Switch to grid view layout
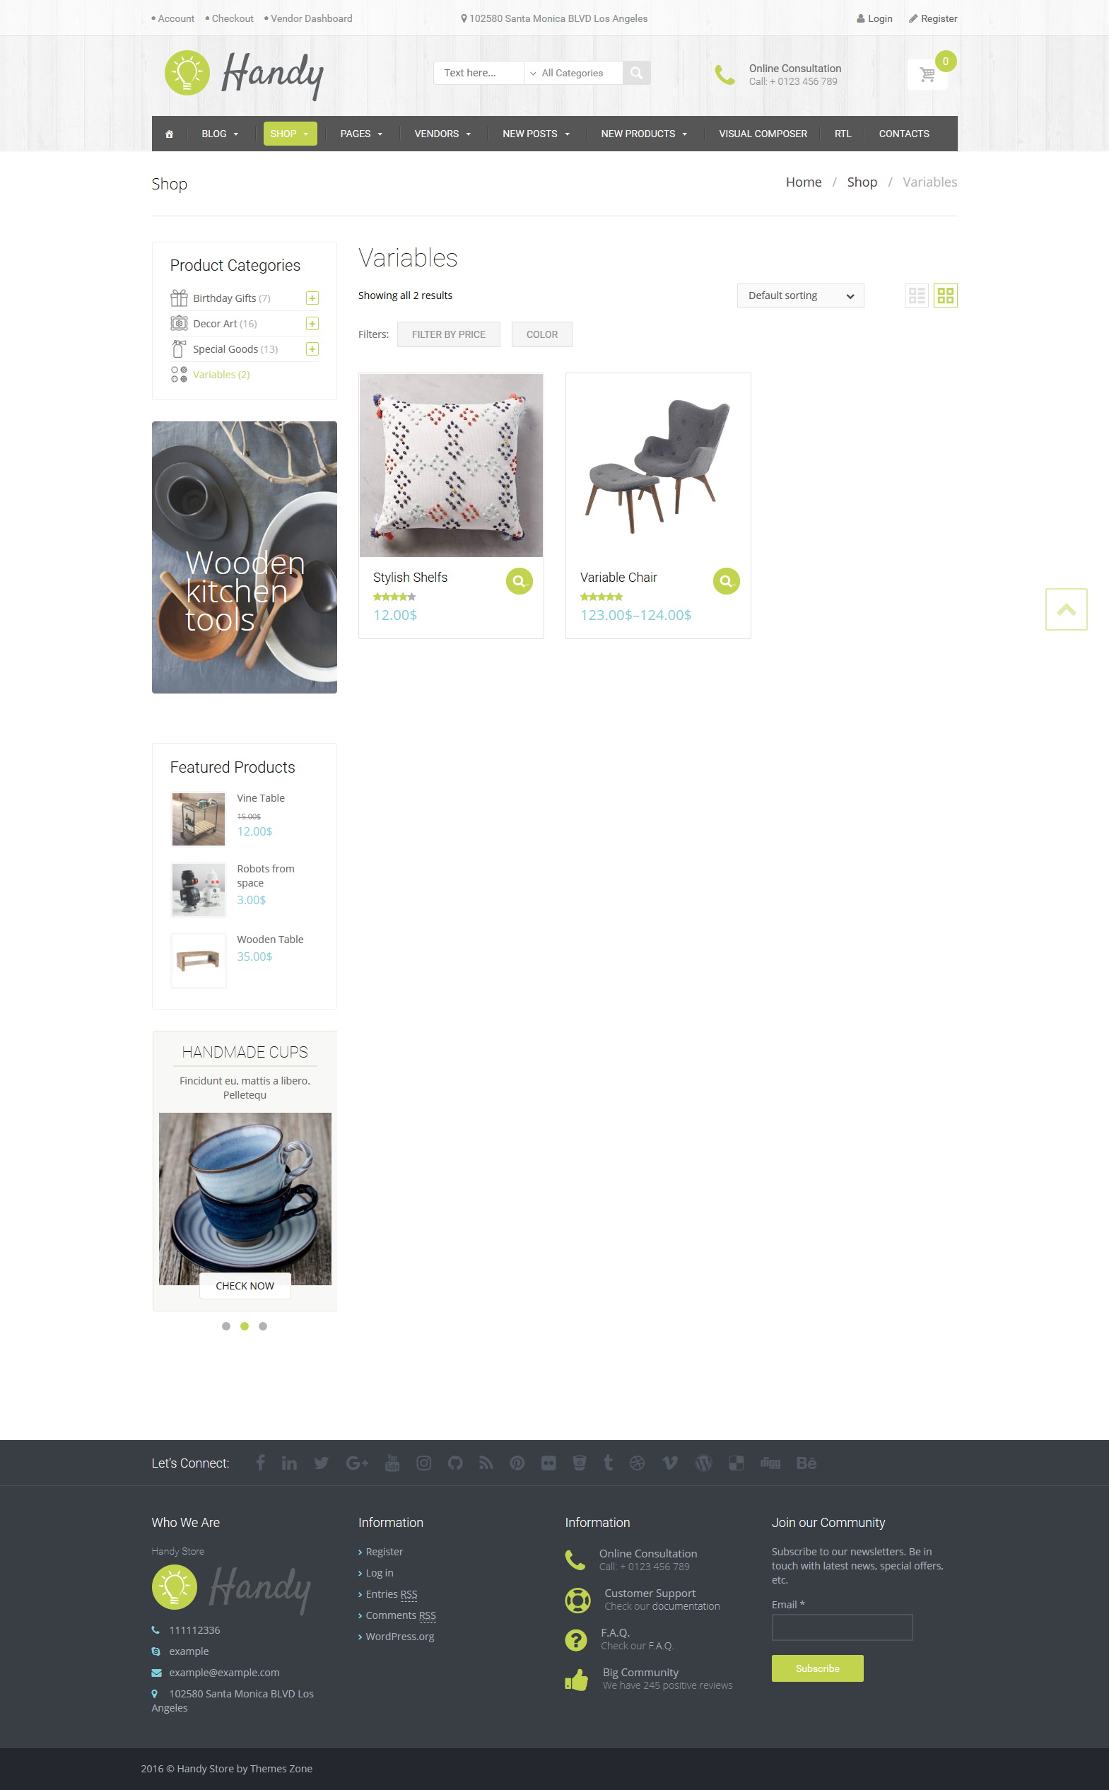Viewport: 1109px width, 1790px height. pos(946,296)
